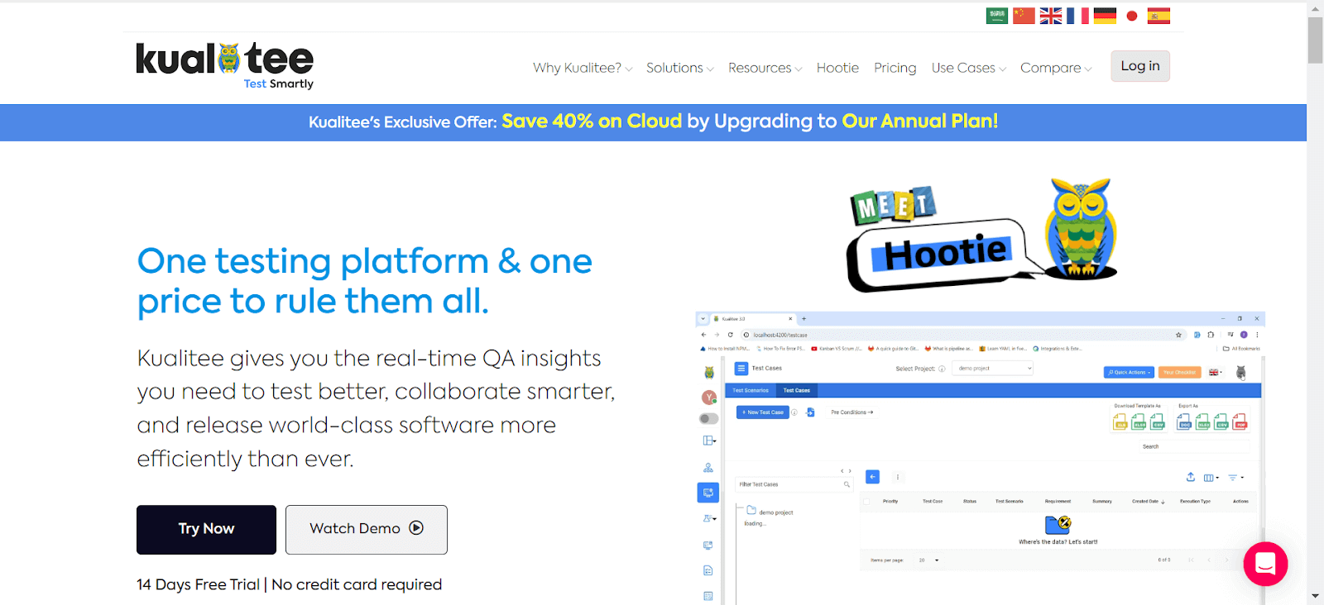
Task: Click the Watch Demo button
Action: 367,529
